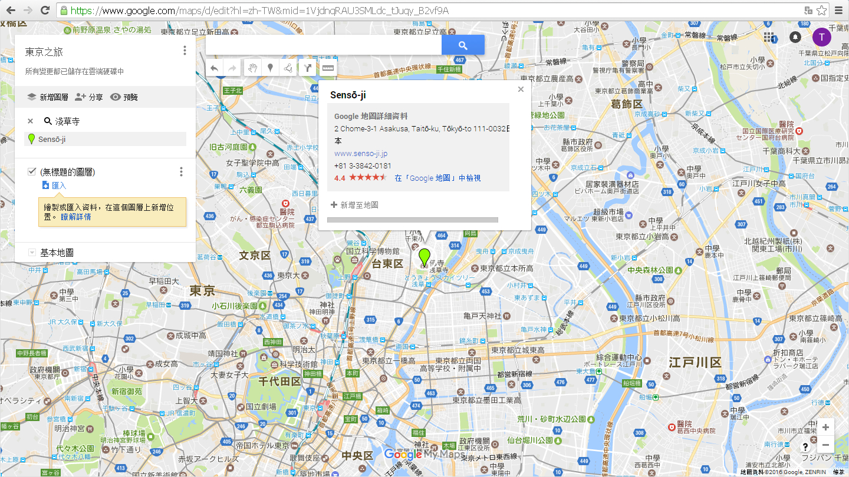849x477 pixels.
Task: Click the 小石川後楽園 garden label
Action: click(x=235, y=306)
